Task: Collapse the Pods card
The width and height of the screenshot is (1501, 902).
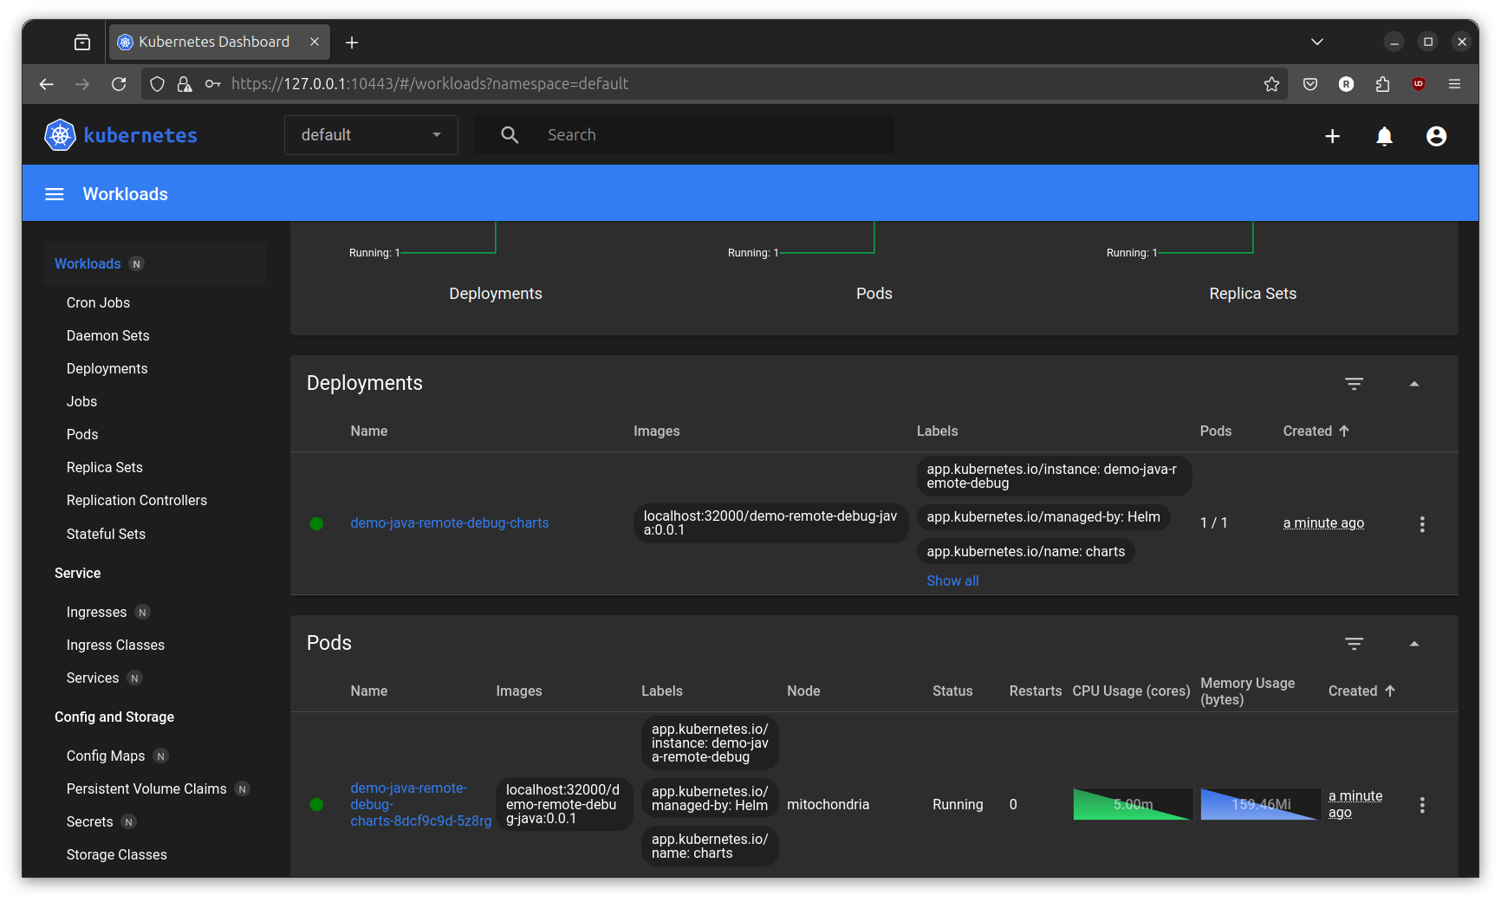Action: pos(1414,644)
